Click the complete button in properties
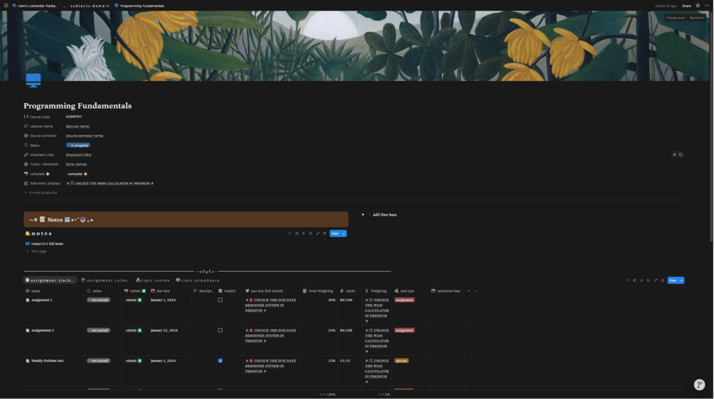 point(77,174)
